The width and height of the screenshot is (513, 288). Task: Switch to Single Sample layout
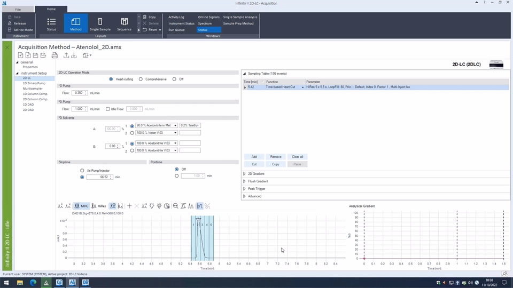tap(100, 24)
